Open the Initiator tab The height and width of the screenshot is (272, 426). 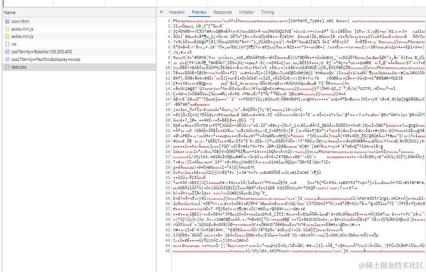[246, 12]
